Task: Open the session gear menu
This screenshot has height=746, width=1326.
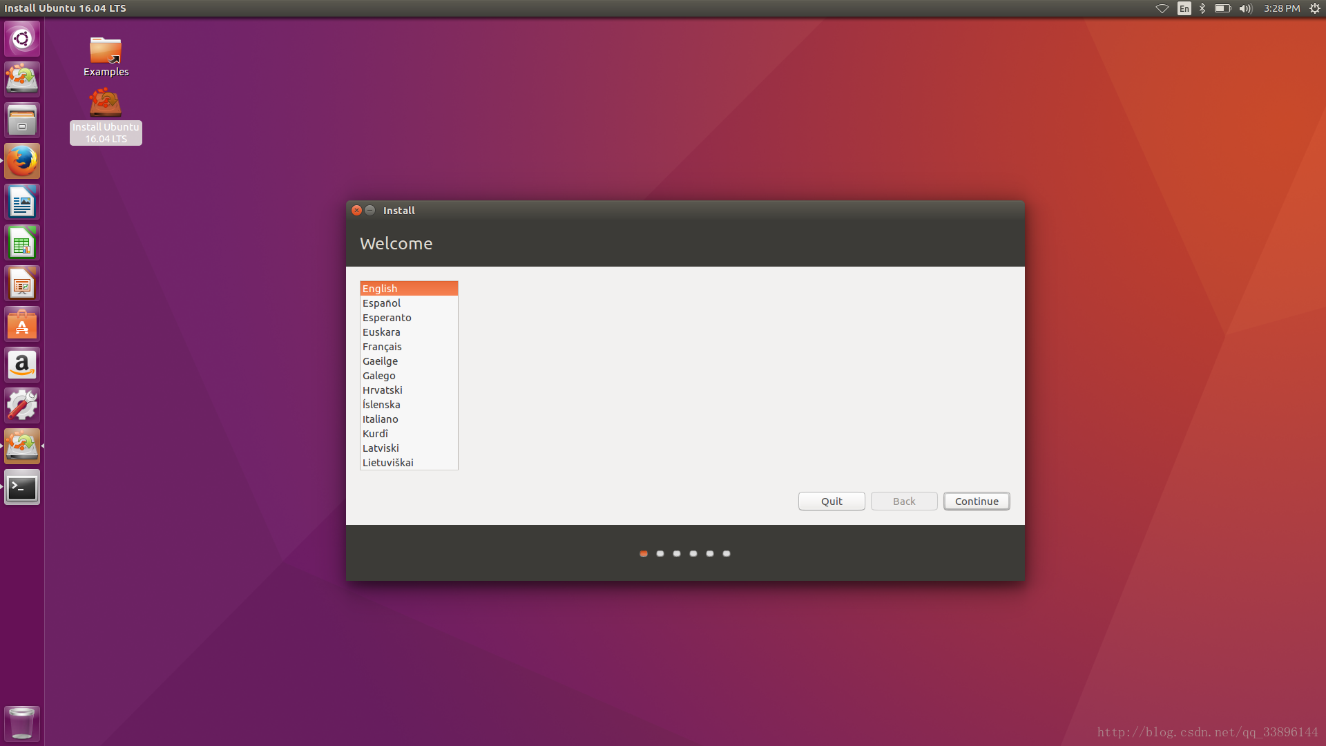Action: coord(1315,8)
